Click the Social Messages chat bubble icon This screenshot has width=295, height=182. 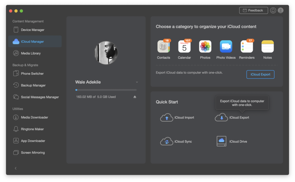[16, 97]
